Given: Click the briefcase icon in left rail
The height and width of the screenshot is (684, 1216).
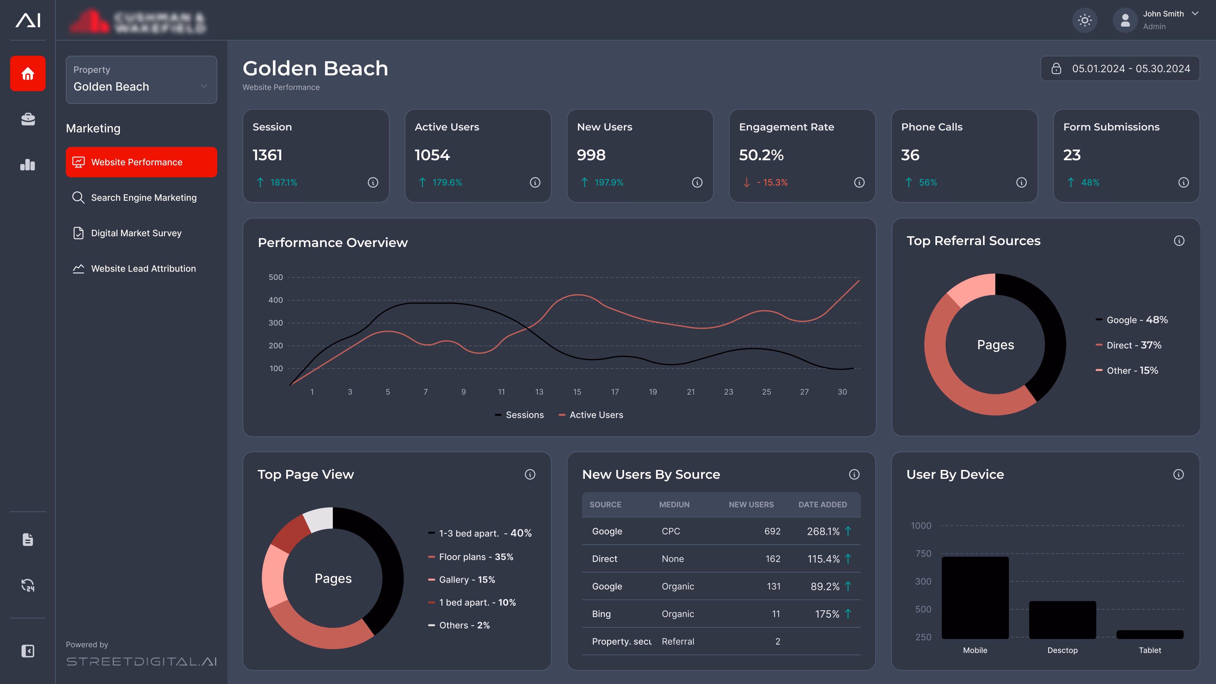Looking at the screenshot, I should [28, 119].
